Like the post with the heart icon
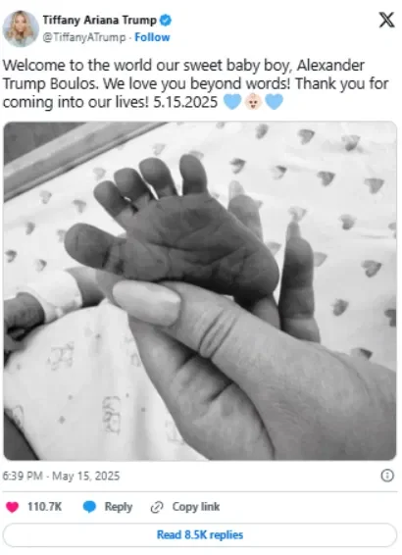The height and width of the screenshot is (555, 402). (x=12, y=507)
